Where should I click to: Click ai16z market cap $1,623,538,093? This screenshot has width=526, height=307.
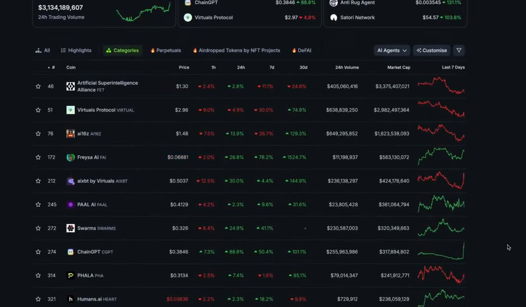point(392,134)
